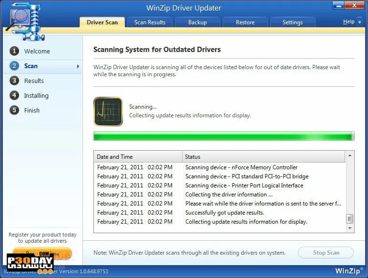Select step 1 number icon for Welcome
This screenshot has width=368, height=278.
pos(14,51)
